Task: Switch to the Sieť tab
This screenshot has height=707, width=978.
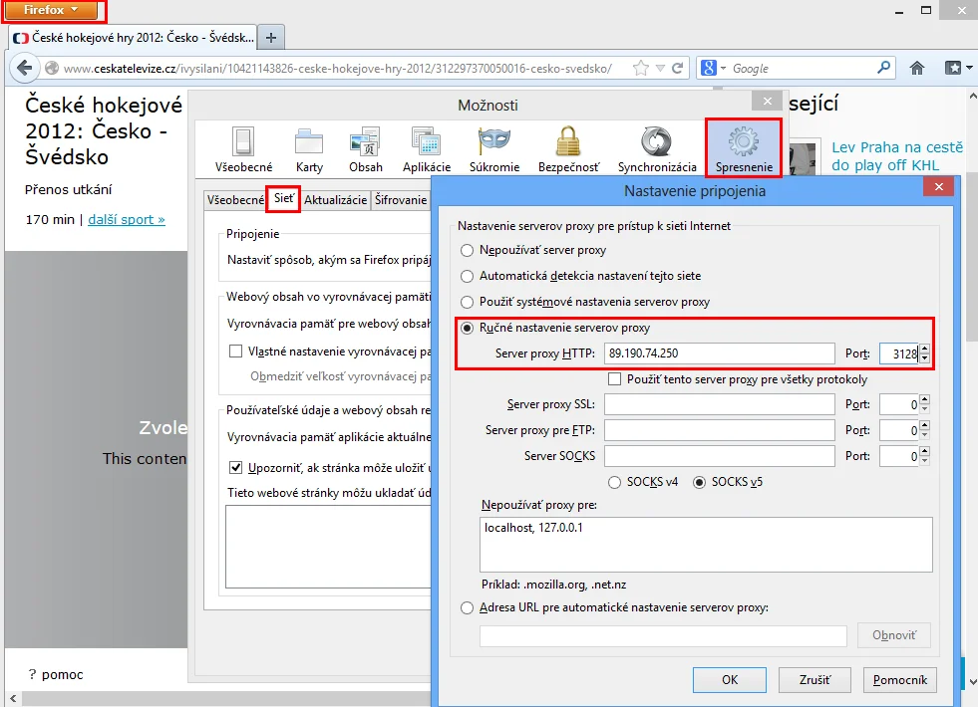Action: point(282,199)
